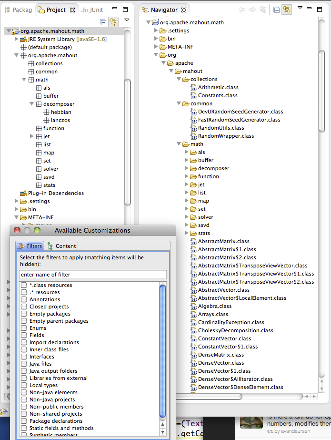The image size is (331, 440).
Task: Minimize the Project explorer view
Action: pos(115,9)
